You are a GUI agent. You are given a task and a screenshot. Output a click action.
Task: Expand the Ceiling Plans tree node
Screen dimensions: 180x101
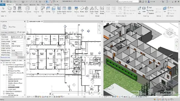coord(4,94)
